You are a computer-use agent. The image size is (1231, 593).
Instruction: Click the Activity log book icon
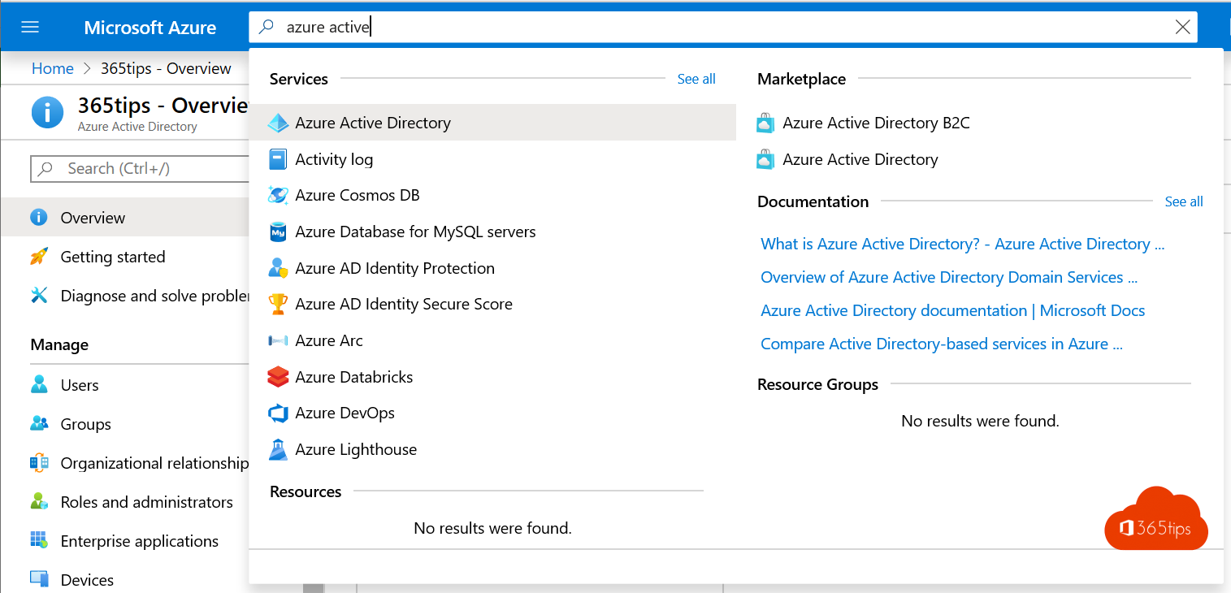[278, 159]
